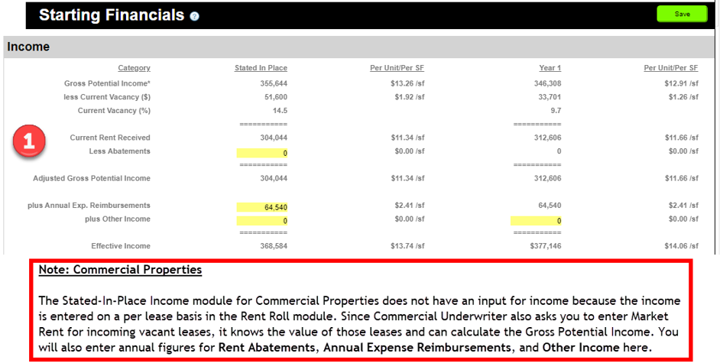Click the Current Vacancy (%) row label
The height and width of the screenshot is (363, 720).
coord(114,111)
